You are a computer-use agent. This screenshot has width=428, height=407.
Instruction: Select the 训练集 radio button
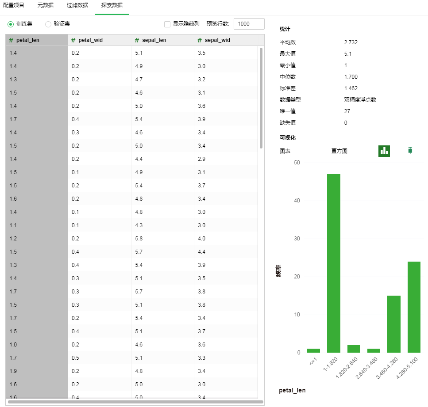pyautogui.click(x=11, y=24)
